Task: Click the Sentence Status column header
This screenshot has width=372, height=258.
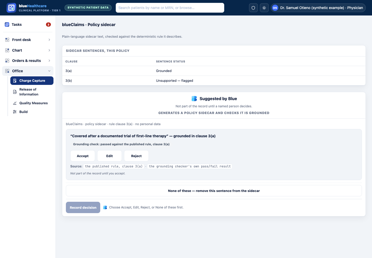Action: coord(171,61)
